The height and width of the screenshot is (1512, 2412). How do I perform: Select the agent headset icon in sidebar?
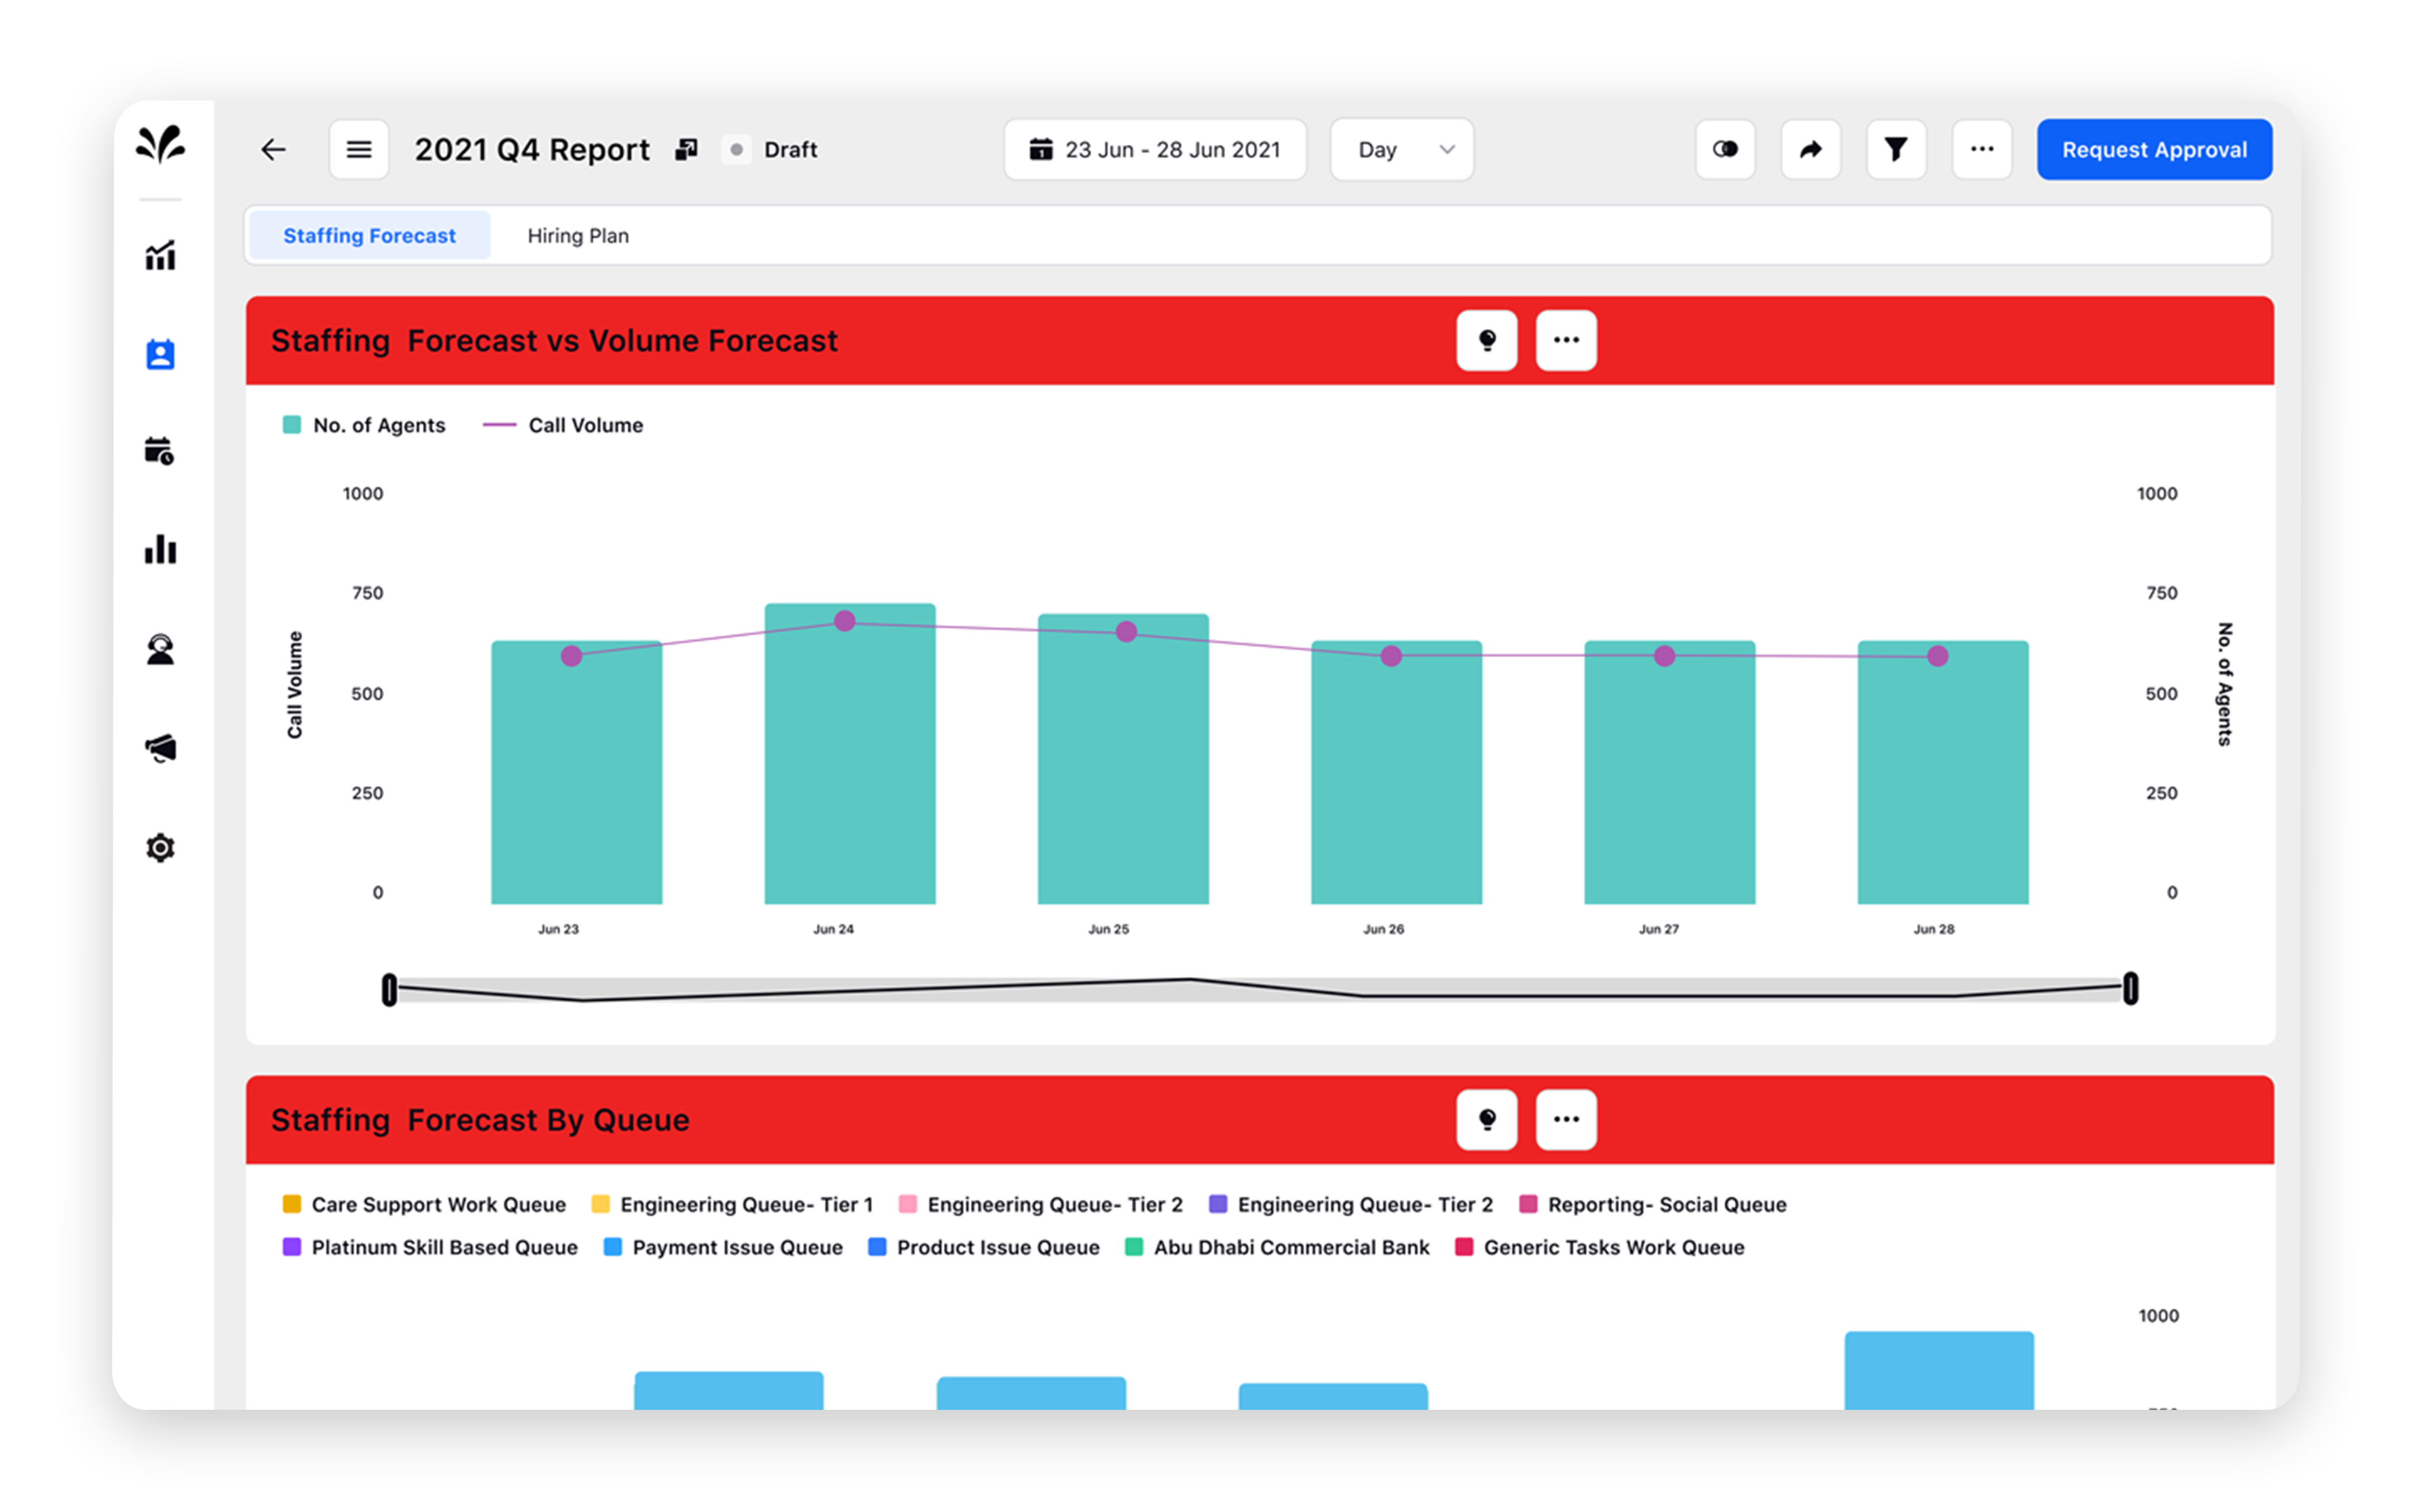160,650
